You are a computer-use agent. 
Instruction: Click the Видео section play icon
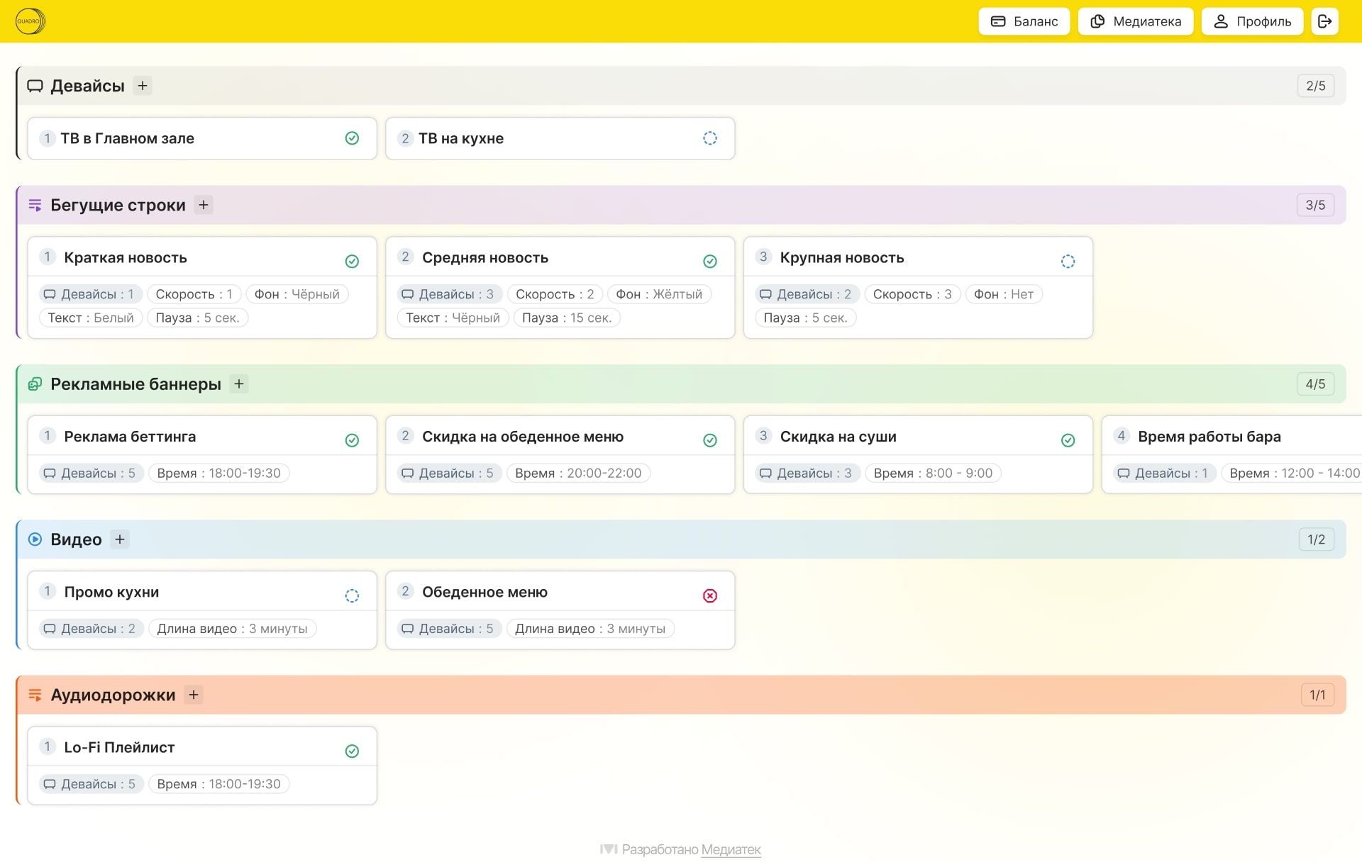[35, 539]
